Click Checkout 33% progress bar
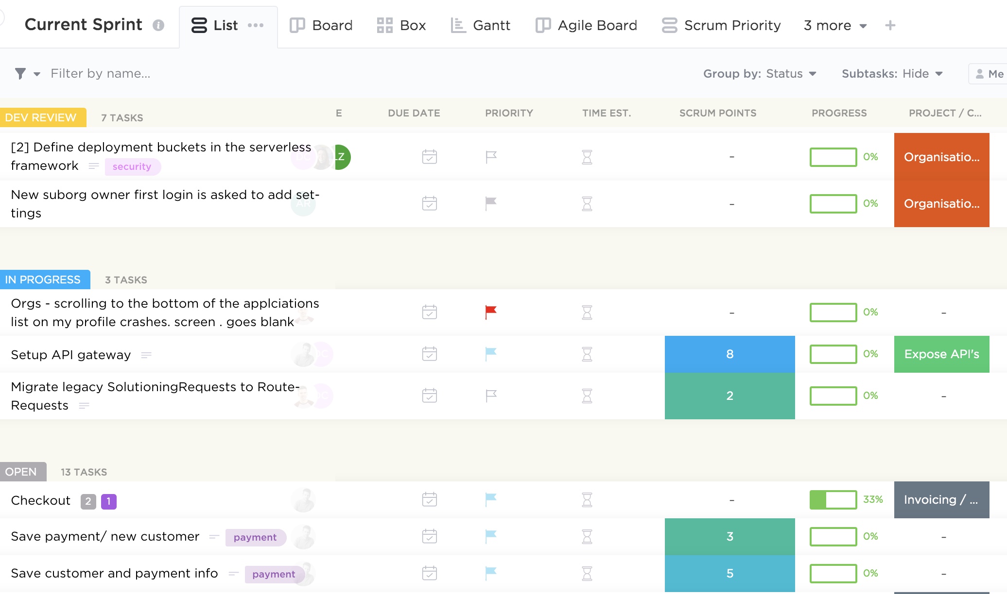 [x=833, y=499]
